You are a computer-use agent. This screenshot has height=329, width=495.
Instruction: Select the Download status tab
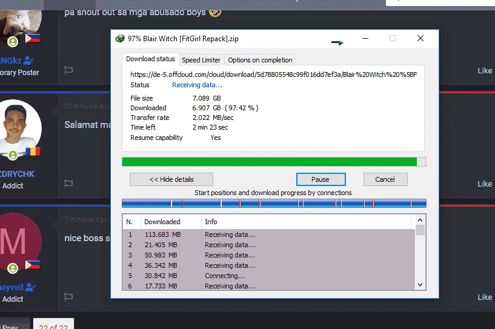point(150,59)
